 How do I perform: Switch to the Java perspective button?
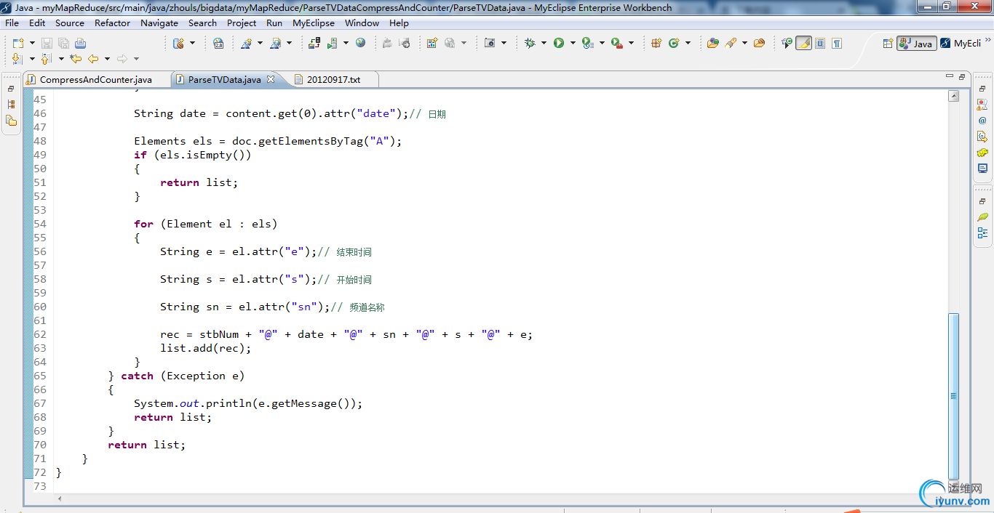coord(916,44)
